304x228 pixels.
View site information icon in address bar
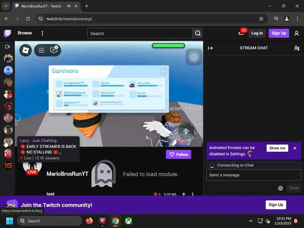click(x=41, y=19)
